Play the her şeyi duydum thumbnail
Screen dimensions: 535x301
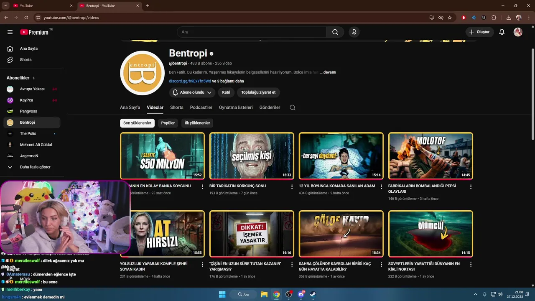(341, 156)
